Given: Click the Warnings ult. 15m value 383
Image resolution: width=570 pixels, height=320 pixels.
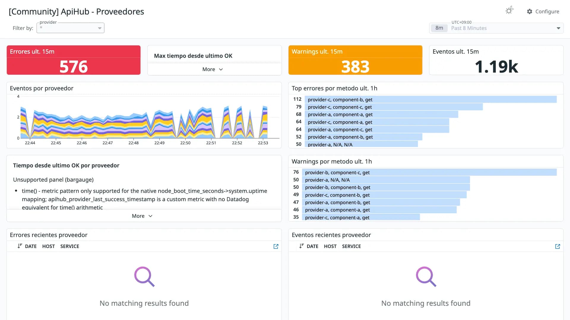Looking at the screenshot, I should (x=355, y=66).
